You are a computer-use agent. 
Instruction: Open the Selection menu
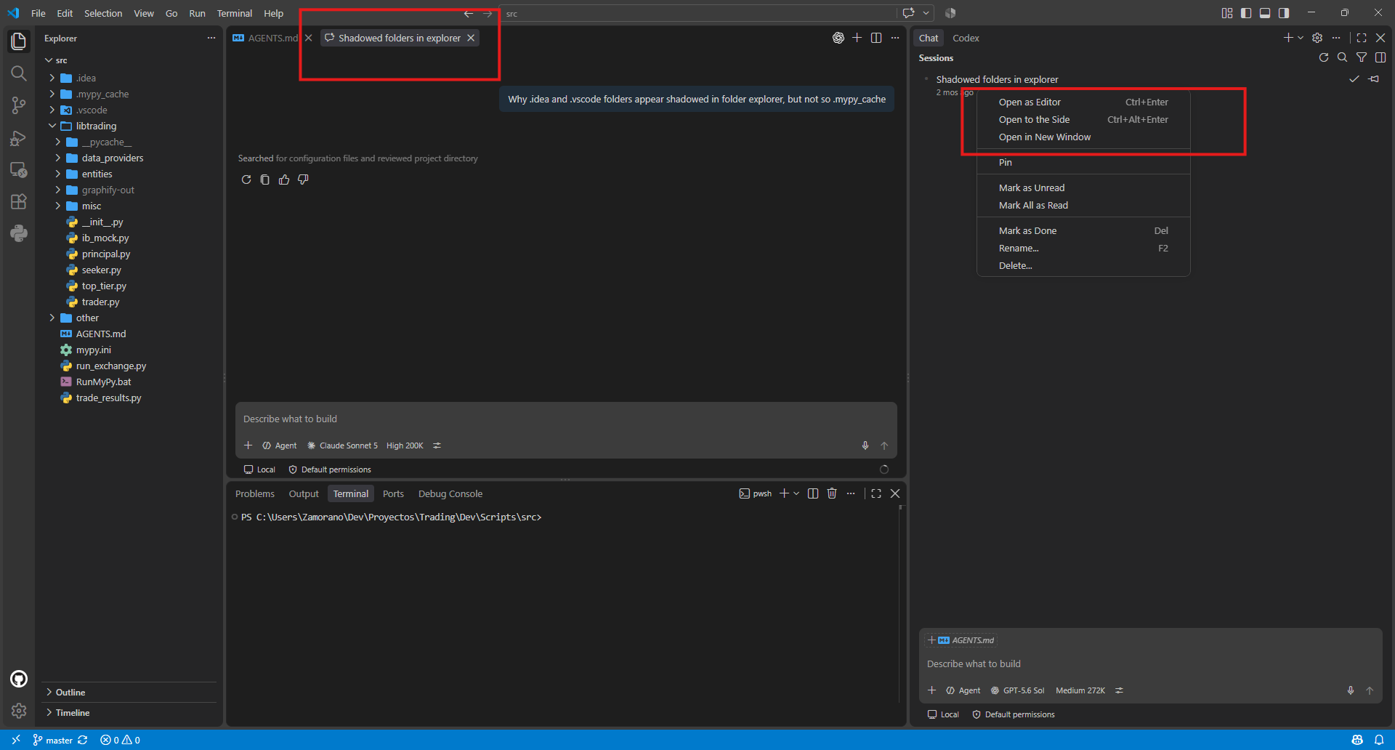click(x=103, y=13)
